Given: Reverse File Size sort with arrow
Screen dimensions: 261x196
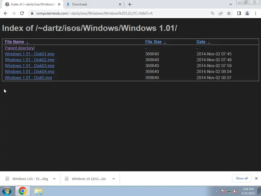Looking at the screenshot, I should click(x=165, y=42).
